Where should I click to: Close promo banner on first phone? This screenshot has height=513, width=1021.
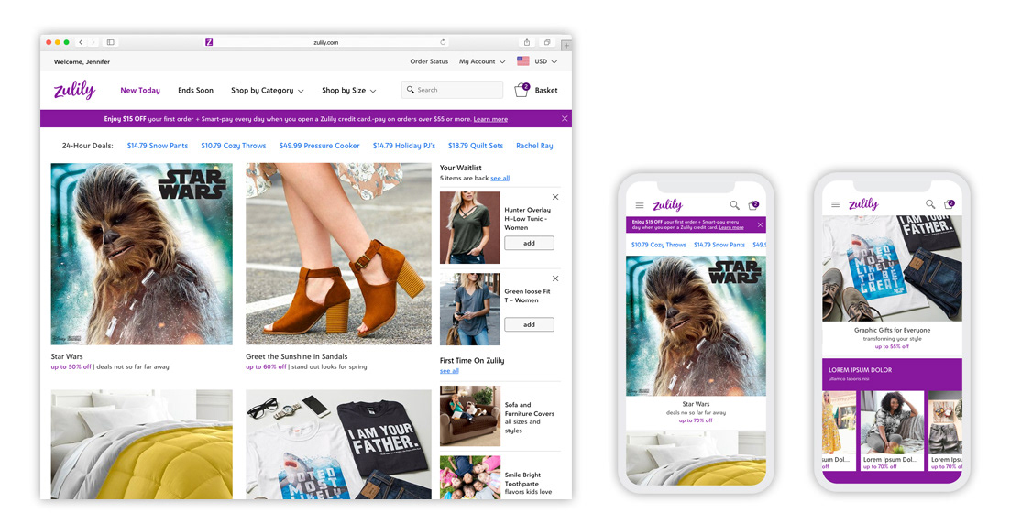760,224
